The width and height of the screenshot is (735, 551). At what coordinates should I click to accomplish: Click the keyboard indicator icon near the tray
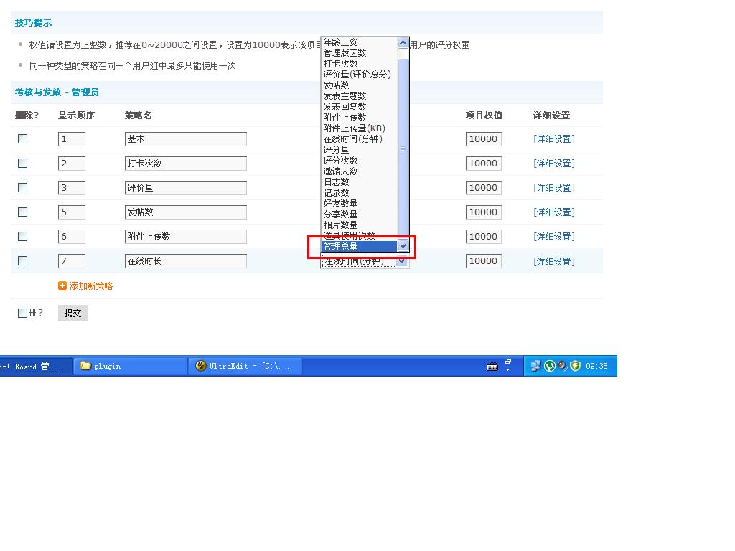(492, 366)
